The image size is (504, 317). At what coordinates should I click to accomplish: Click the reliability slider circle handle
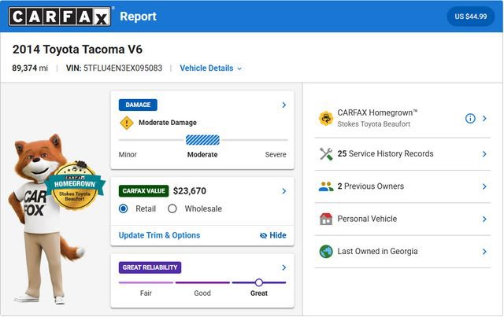[259, 282]
